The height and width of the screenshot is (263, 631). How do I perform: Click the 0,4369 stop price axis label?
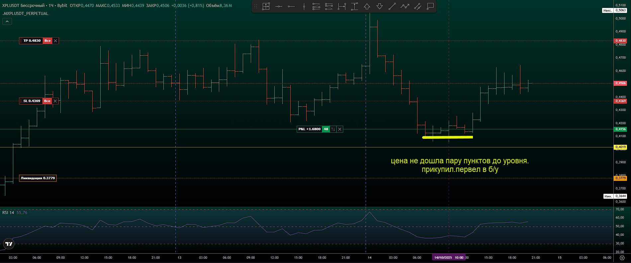(620, 101)
